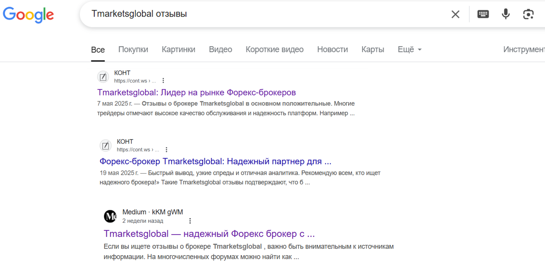This screenshot has height=262, width=545.
Task: Click cont.ws URL of the 7 мая result
Action: pos(135,81)
